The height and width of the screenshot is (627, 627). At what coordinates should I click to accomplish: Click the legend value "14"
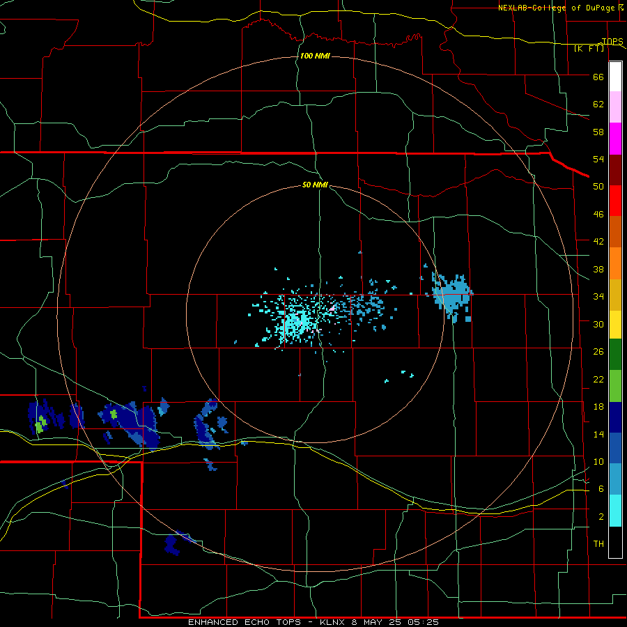(598, 434)
